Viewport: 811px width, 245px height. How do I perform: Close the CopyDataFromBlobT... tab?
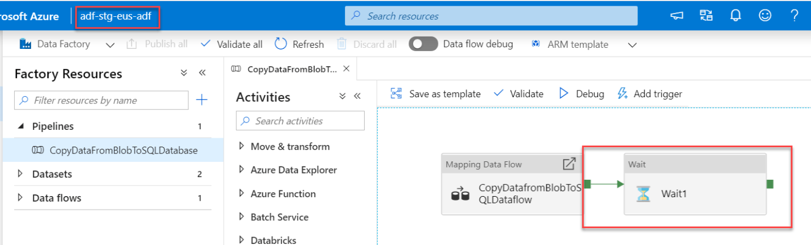pos(347,69)
